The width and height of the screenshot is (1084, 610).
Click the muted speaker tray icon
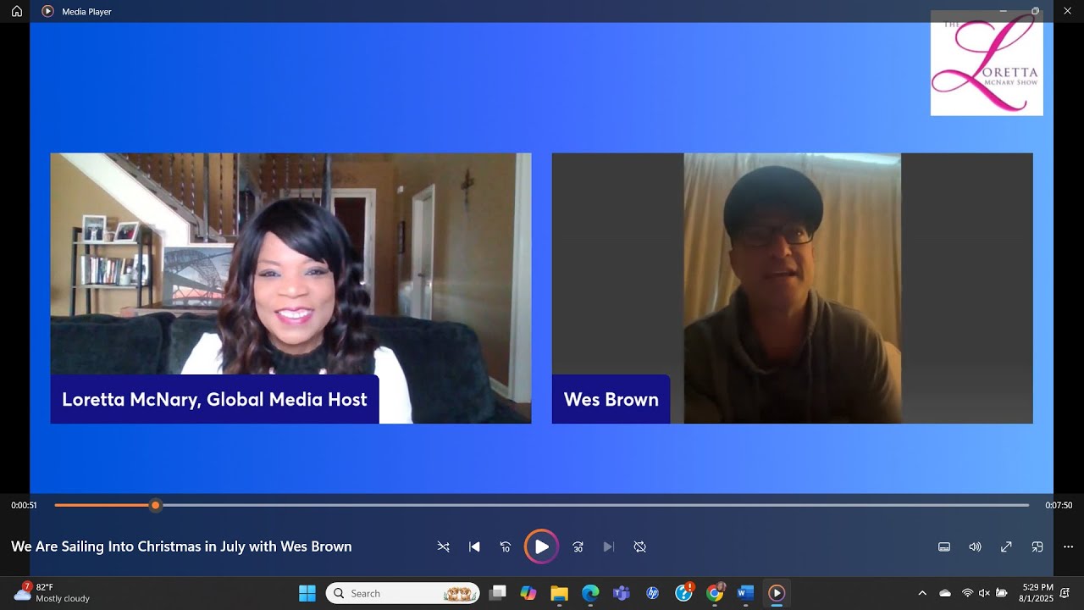click(984, 593)
